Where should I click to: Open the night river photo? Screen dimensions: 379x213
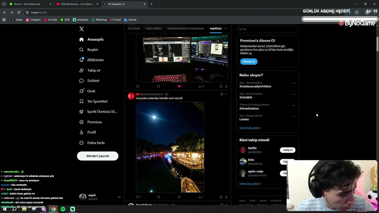pos(170,147)
